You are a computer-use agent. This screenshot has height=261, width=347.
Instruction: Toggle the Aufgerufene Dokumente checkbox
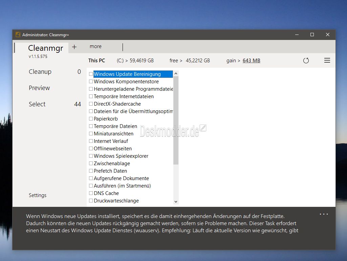[91, 178]
